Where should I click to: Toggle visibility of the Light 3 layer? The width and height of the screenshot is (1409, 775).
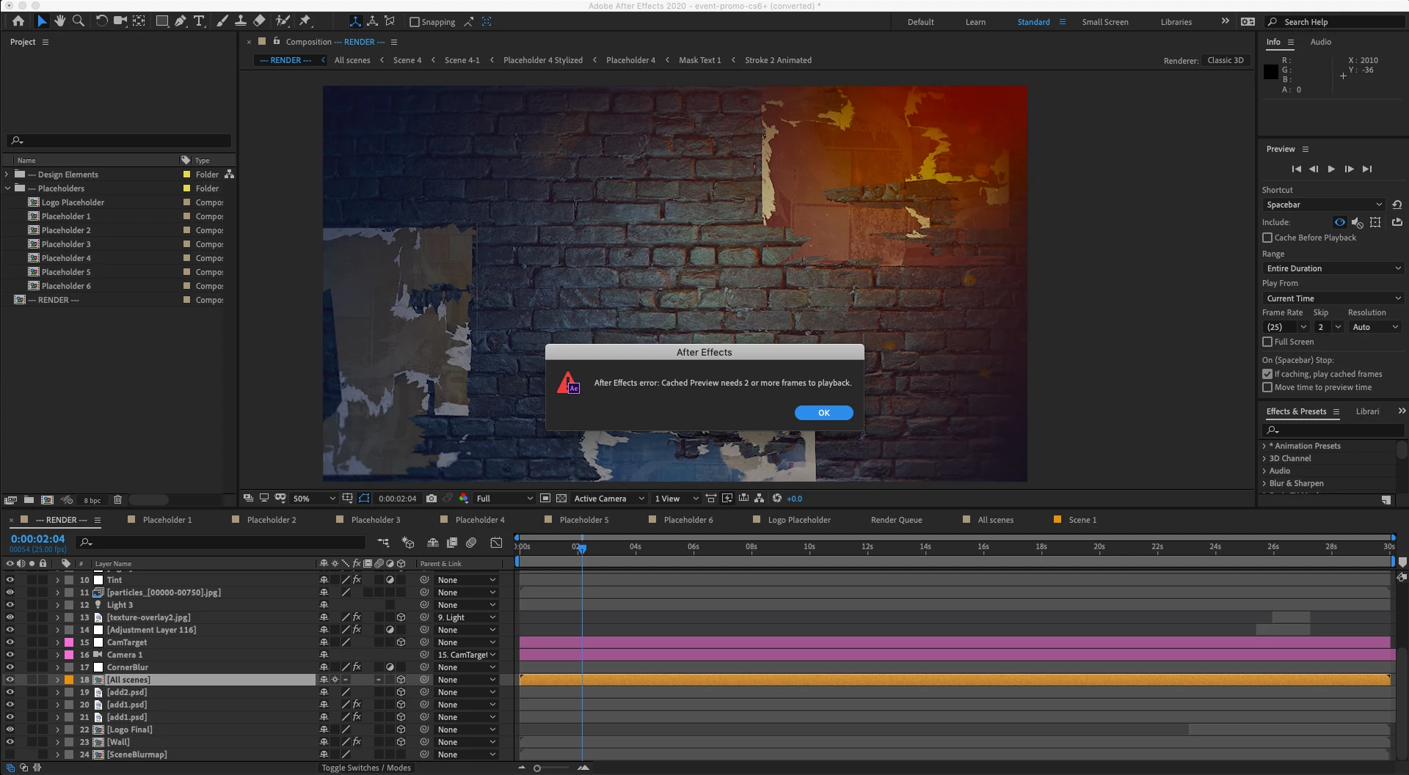[10, 605]
